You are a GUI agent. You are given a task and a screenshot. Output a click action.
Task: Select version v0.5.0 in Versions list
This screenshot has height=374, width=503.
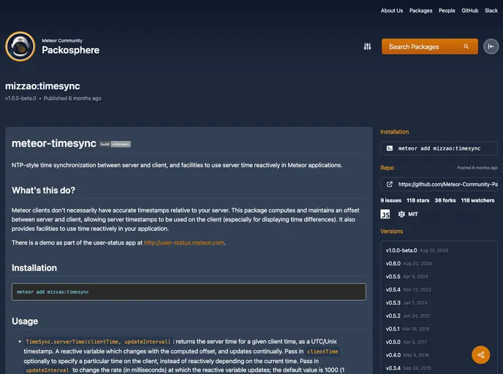click(x=393, y=342)
